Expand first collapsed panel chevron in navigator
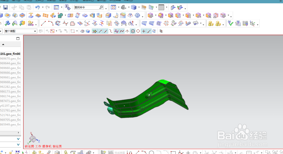The height and width of the screenshot is (154, 283). point(18,139)
